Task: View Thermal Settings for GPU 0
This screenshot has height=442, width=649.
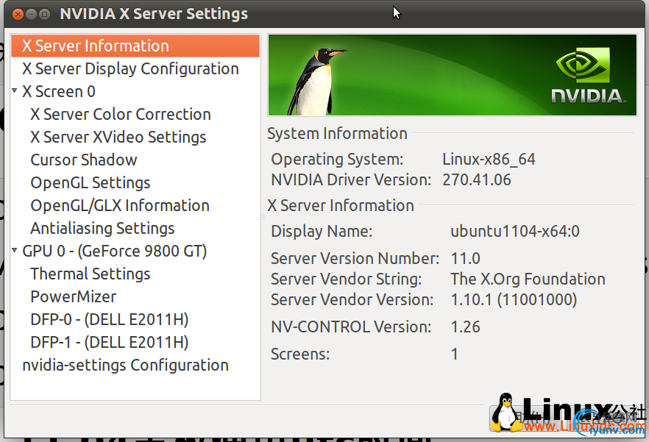Action: [90, 274]
